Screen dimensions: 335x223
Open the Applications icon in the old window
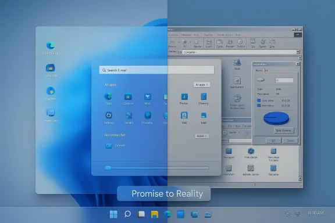237,81
